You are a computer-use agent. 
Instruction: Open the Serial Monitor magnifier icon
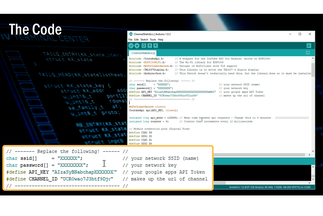click(x=309, y=46)
